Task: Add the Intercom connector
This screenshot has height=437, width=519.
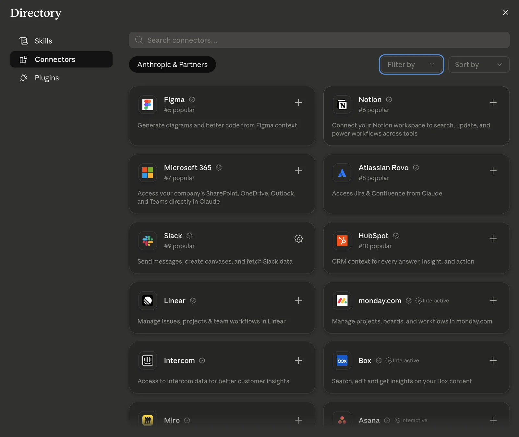Action: pos(298,360)
